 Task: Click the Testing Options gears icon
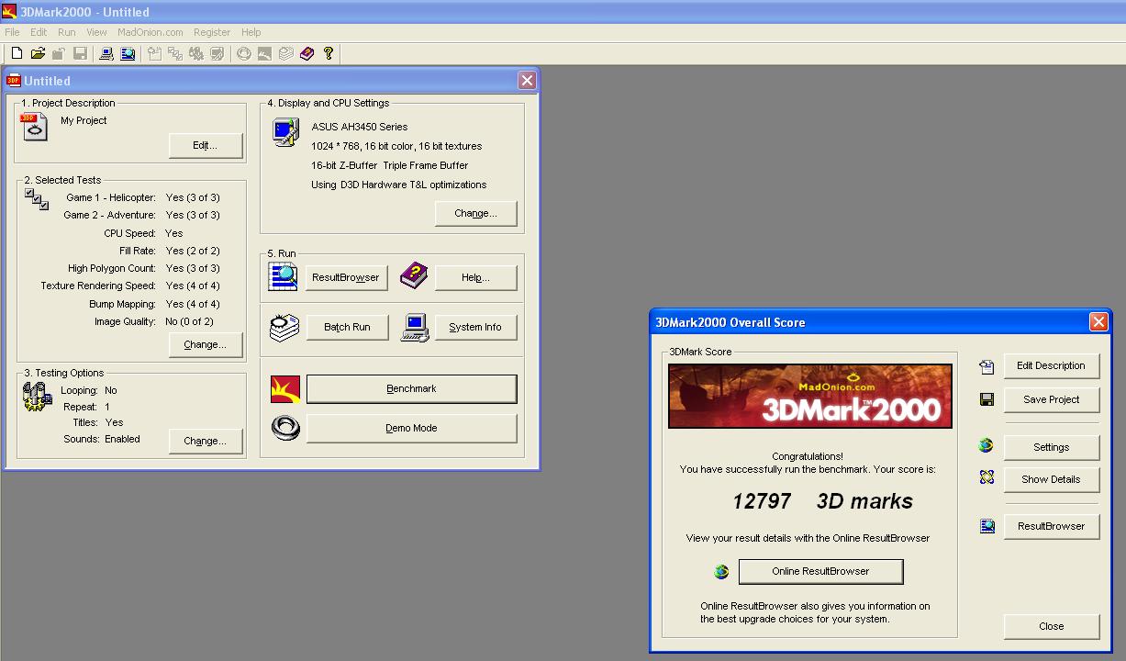[37, 398]
